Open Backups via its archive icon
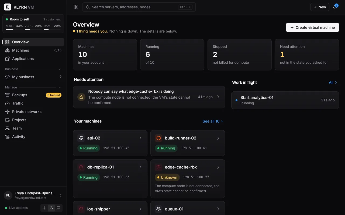345x215 pixels. pyautogui.click(x=7, y=95)
